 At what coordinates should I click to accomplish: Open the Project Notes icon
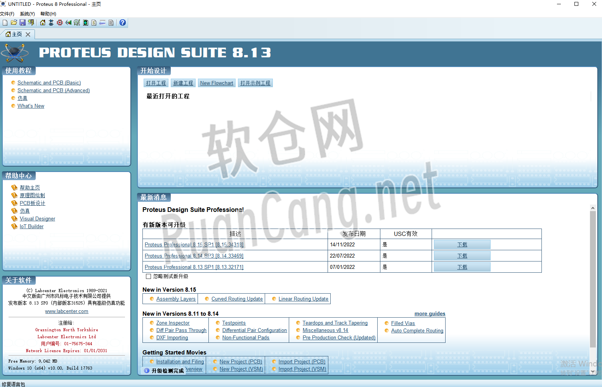tap(111, 22)
